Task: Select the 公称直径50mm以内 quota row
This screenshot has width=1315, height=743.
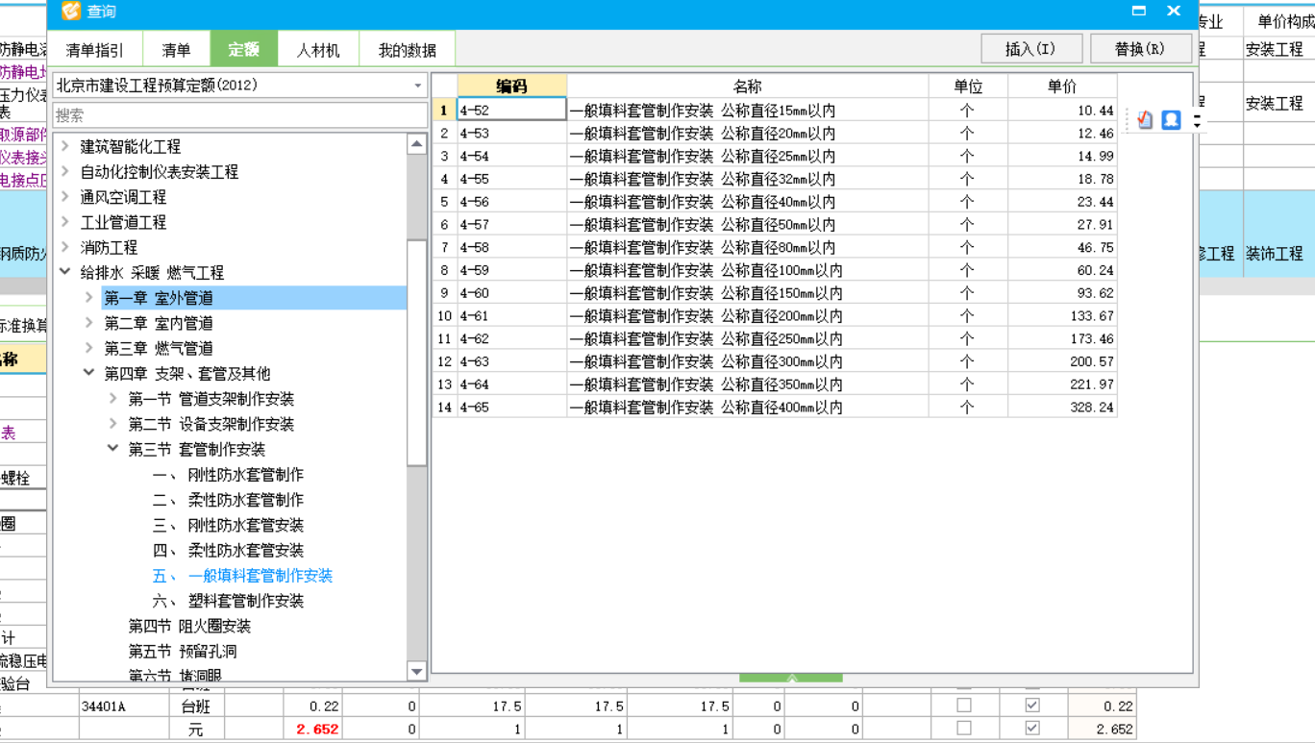Action: [x=775, y=225]
